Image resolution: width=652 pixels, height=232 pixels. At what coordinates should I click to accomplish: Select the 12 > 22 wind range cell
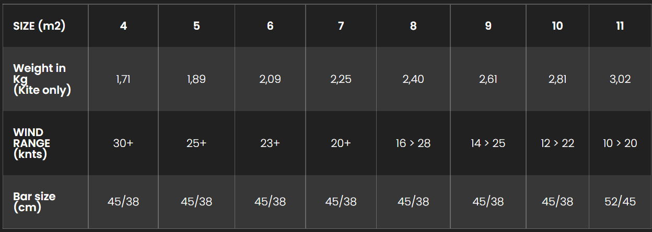(x=557, y=143)
